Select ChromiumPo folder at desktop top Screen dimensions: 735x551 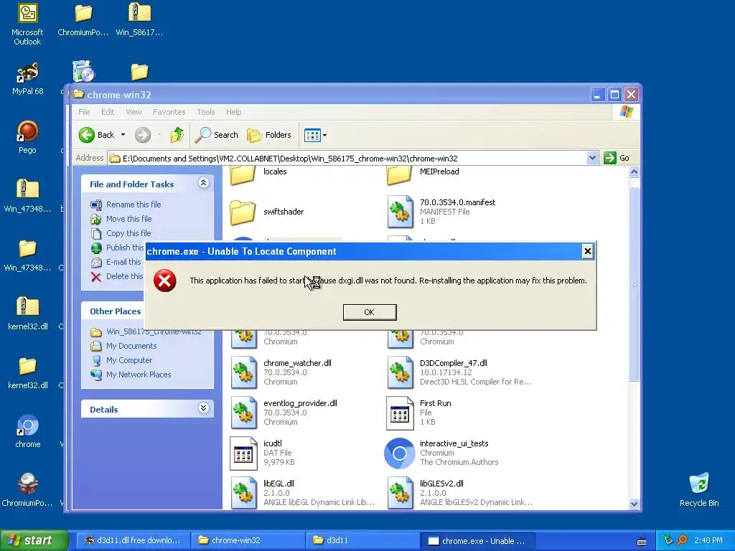[83, 19]
